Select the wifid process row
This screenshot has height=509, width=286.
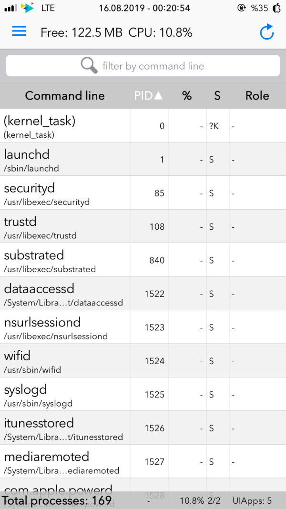point(65,361)
